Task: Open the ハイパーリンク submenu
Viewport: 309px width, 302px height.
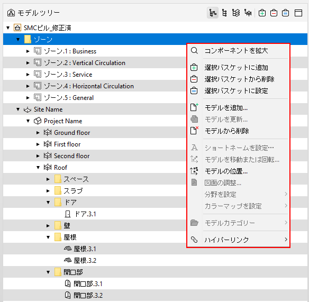Action: click(x=238, y=240)
